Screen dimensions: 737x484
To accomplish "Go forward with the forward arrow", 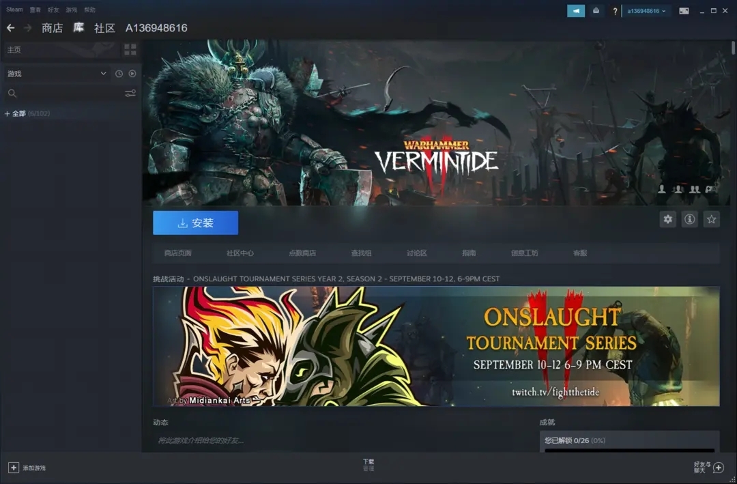I will click(x=28, y=28).
